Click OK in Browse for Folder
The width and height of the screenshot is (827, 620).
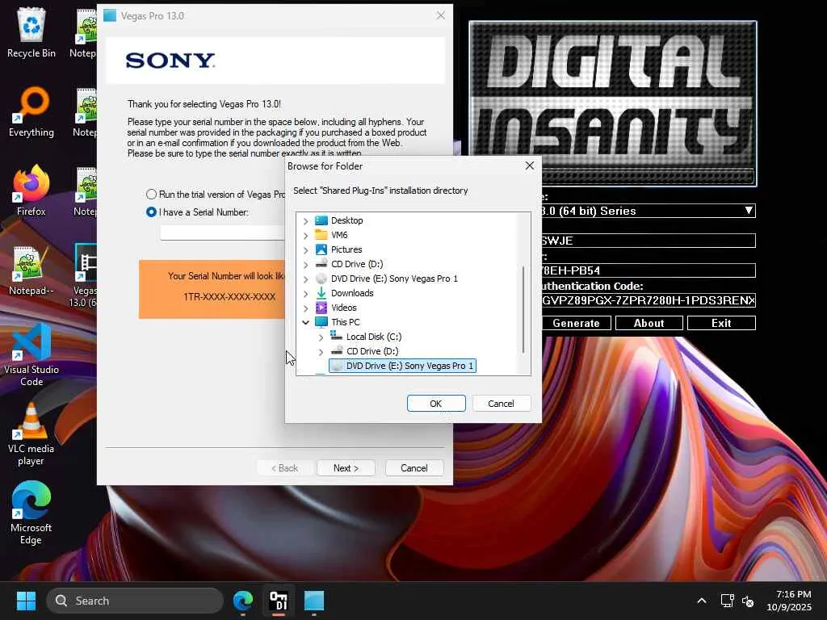pos(436,404)
